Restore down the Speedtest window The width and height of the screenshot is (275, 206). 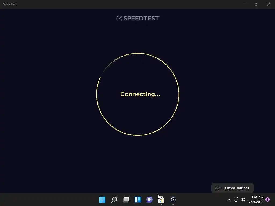pyautogui.click(x=256, y=4)
